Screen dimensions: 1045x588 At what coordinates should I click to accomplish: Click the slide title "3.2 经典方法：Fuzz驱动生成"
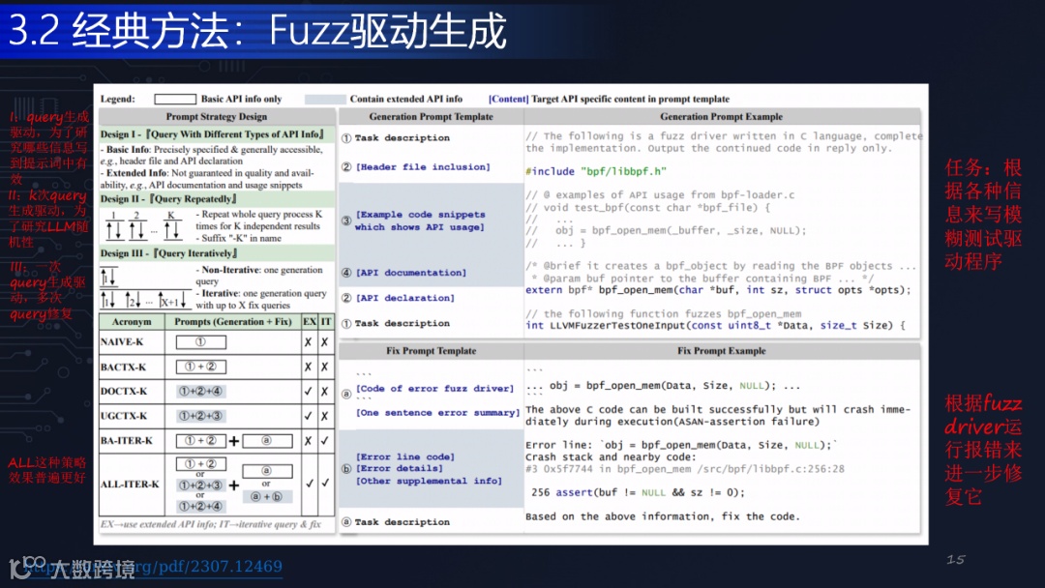point(258,31)
